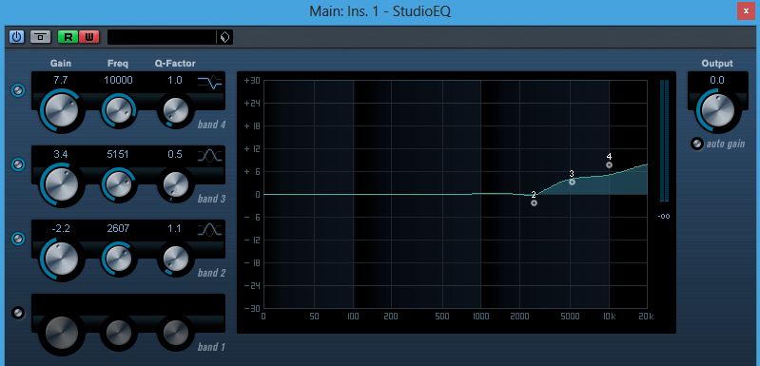Click the band 3 Freq value 5151
The height and width of the screenshot is (366, 760).
tap(118, 154)
